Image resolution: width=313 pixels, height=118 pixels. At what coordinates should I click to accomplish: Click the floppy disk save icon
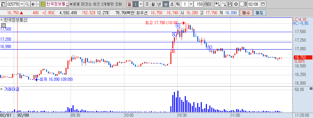pyautogui.click(x=230, y=4)
